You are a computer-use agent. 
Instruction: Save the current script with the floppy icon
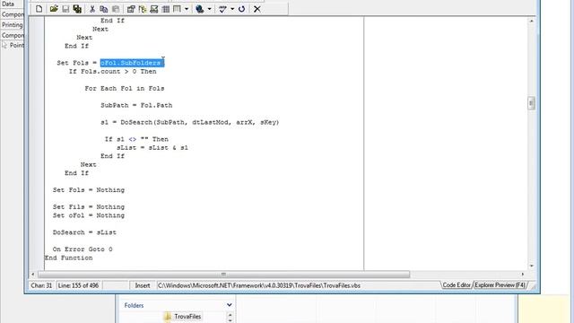click(65, 9)
